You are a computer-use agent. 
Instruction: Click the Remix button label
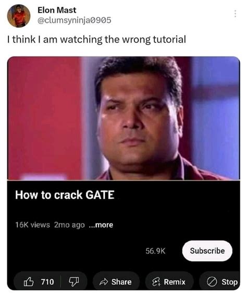pos(175,282)
